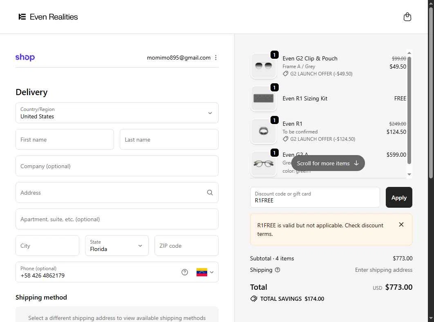Focus the Company (optional) field
Viewport: 434px width, 322px height.
tap(117, 166)
